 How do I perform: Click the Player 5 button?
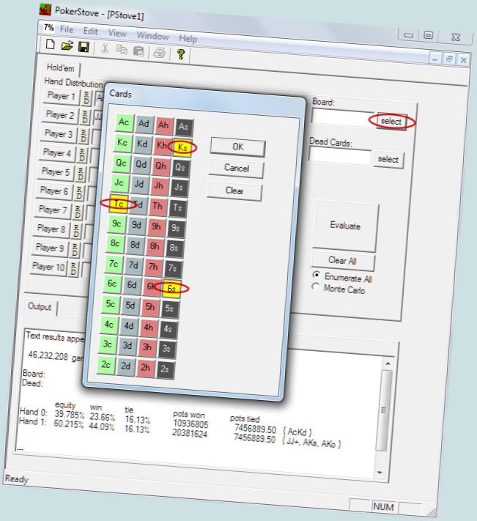[56, 171]
